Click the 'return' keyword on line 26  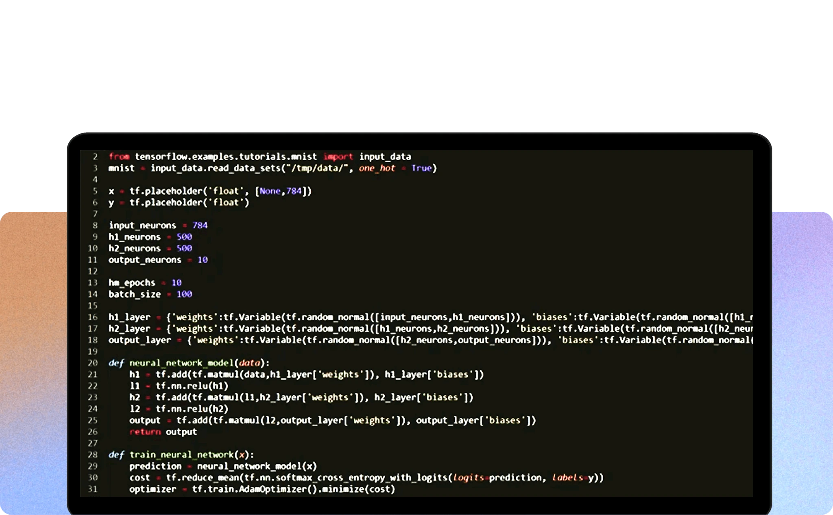coord(145,432)
